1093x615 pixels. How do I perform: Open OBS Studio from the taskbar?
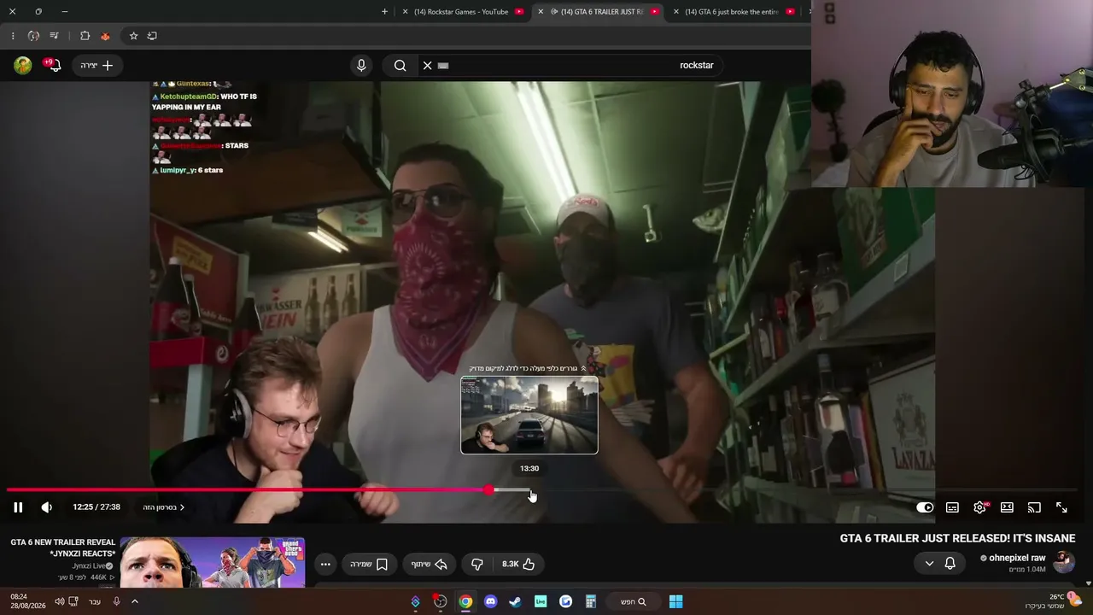click(x=440, y=601)
